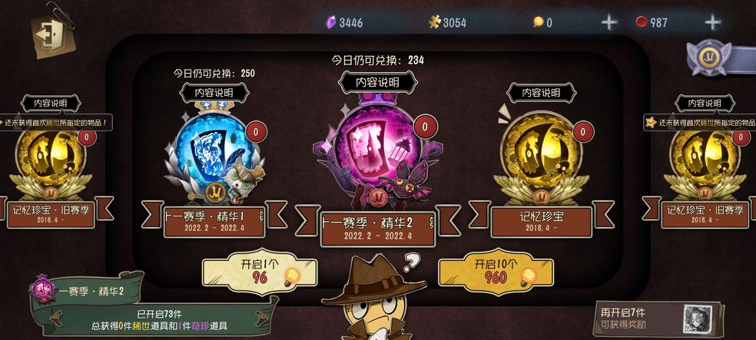Image resolution: width=756 pixels, height=340 pixels.
Task: Go to next essence with right arrow
Action: point(262,318)
